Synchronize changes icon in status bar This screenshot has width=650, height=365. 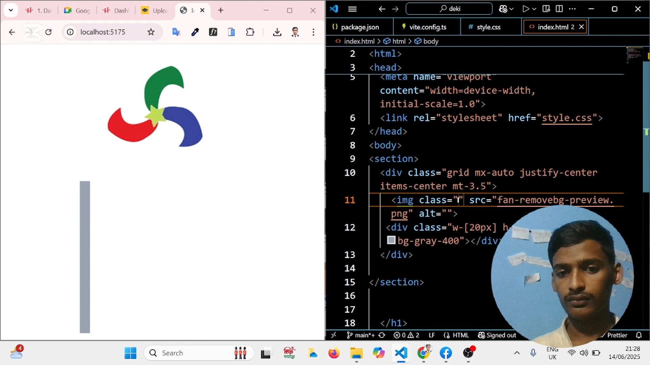[x=382, y=335]
